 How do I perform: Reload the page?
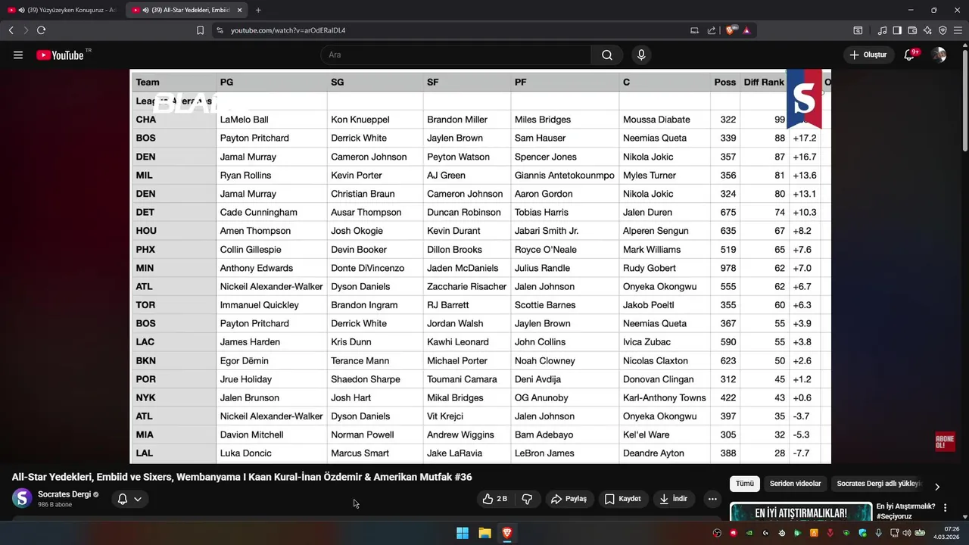(x=41, y=30)
